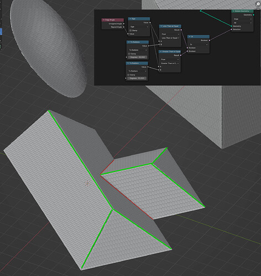Click the Greater Than or Equal A input socket
261x276 pixels.
tap(158, 66)
